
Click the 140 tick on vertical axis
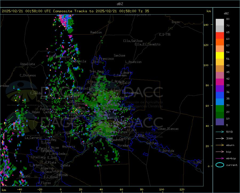pos(206,25)
